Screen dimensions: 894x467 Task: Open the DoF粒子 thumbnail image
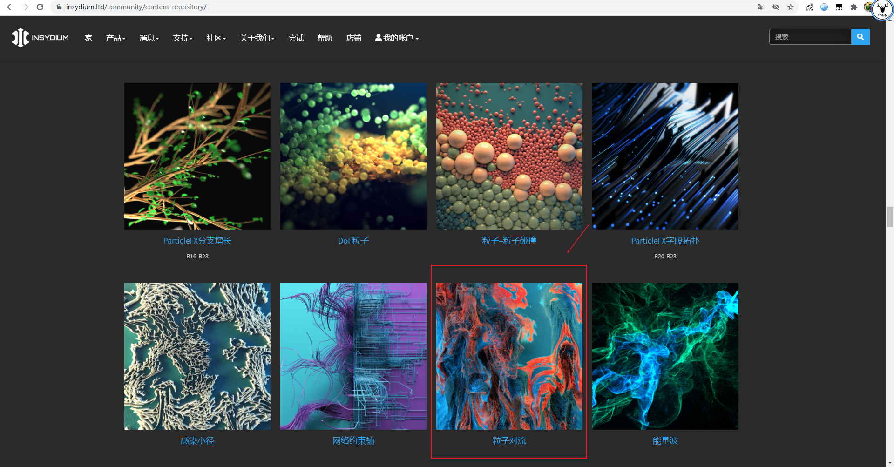click(x=353, y=156)
